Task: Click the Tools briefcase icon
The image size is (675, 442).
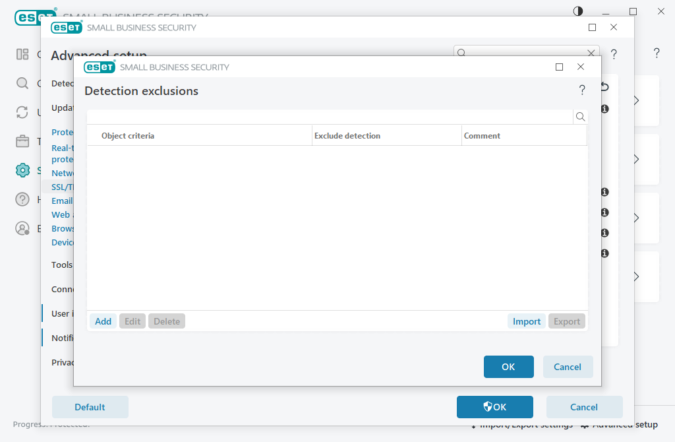Action: 22,141
